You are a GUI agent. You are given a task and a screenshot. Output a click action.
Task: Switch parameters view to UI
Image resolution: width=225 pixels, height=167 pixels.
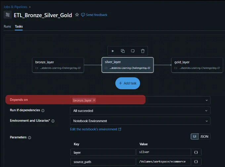coord(195,137)
